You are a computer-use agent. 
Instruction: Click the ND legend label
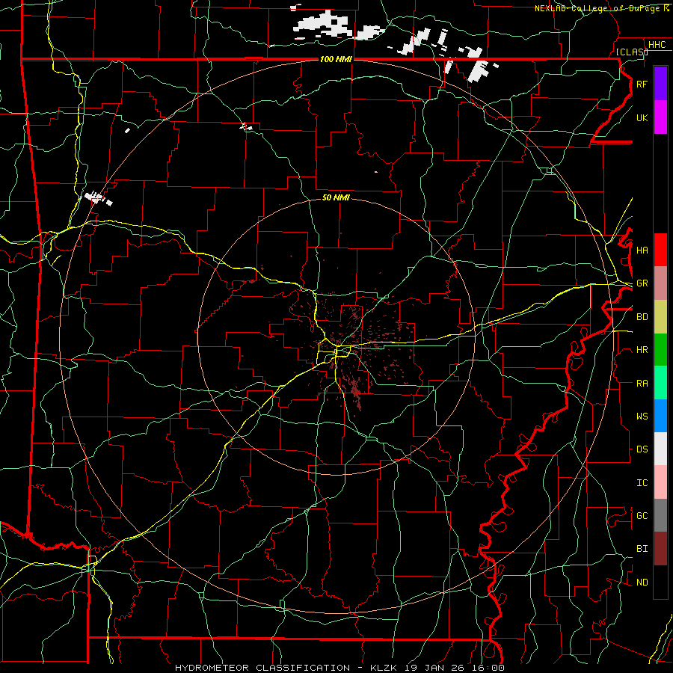point(642,583)
